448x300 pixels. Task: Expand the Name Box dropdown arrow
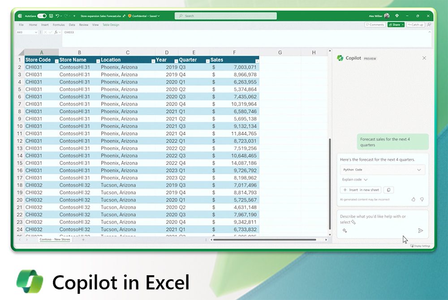[36, 33]
